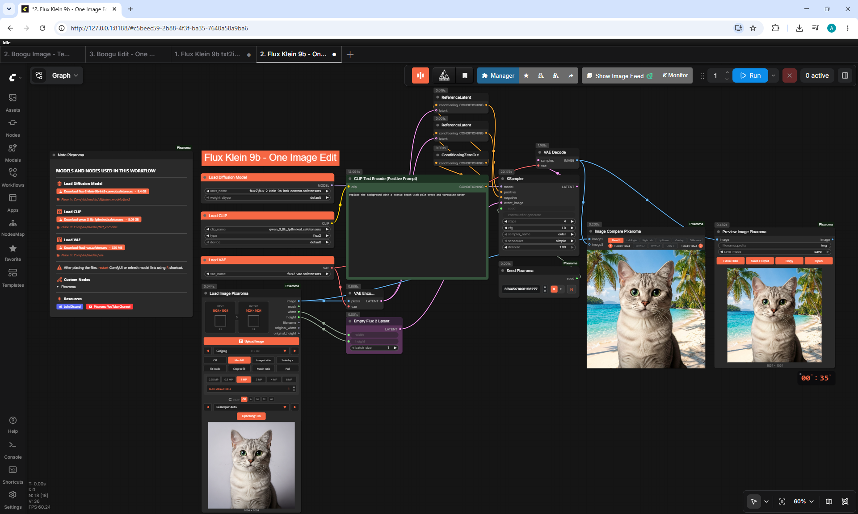Toggle the right side panel icon
The height and width of the screenshot is (514, 858).
click(x=845, y=75)
